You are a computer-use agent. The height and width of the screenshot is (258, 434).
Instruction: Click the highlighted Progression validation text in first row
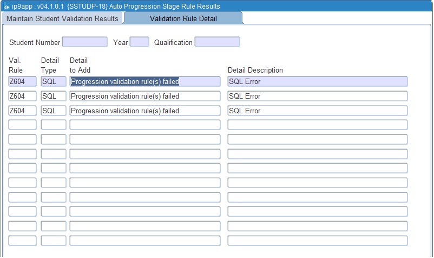point(125,82)
